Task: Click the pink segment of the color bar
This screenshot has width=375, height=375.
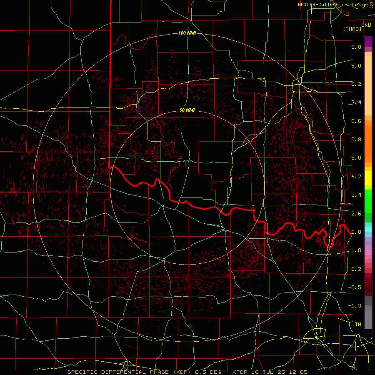Action: pyautogui.click(x=368, y=252)
